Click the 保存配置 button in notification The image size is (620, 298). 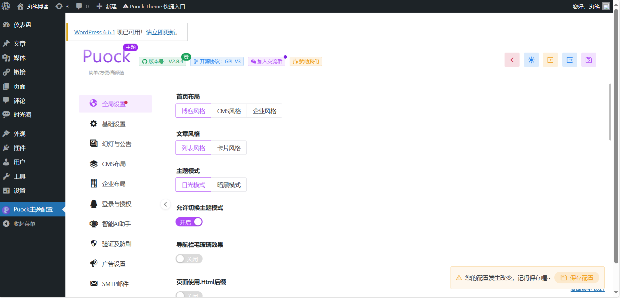click(x=577, y=278)
